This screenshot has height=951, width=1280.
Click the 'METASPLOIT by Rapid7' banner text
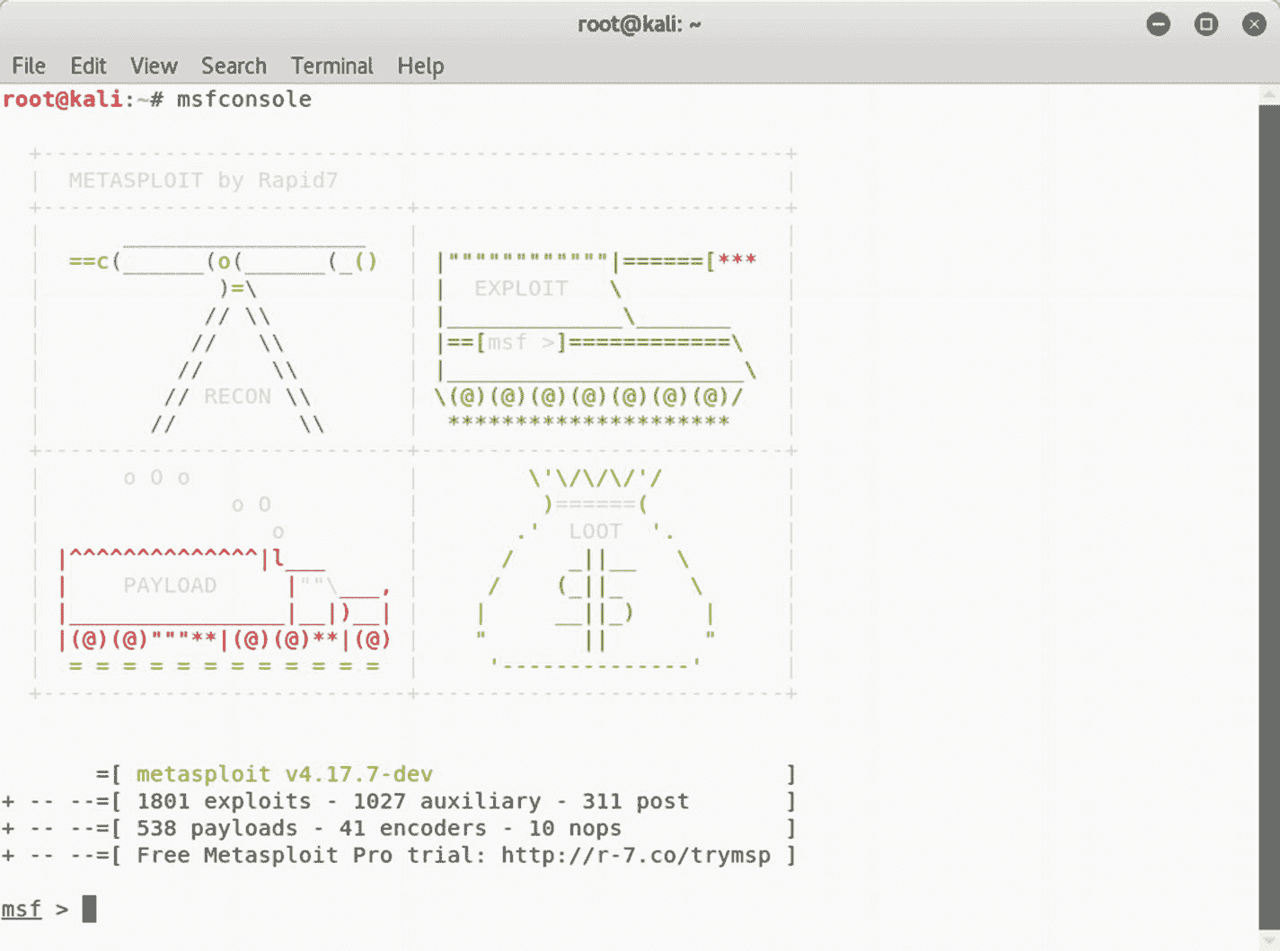(x=203, y=181)
